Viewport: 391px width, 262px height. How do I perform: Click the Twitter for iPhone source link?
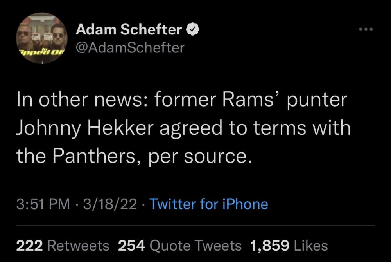point(209,204)
